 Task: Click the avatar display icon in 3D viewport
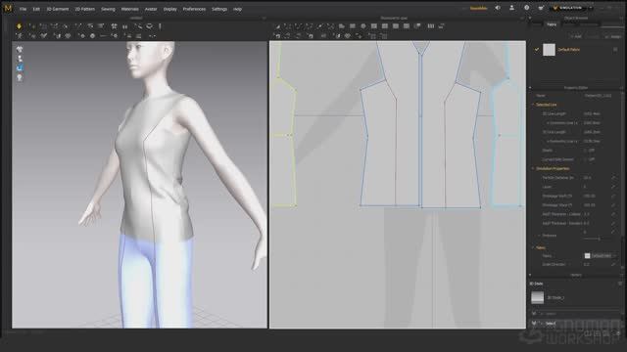tap(20, 59)
